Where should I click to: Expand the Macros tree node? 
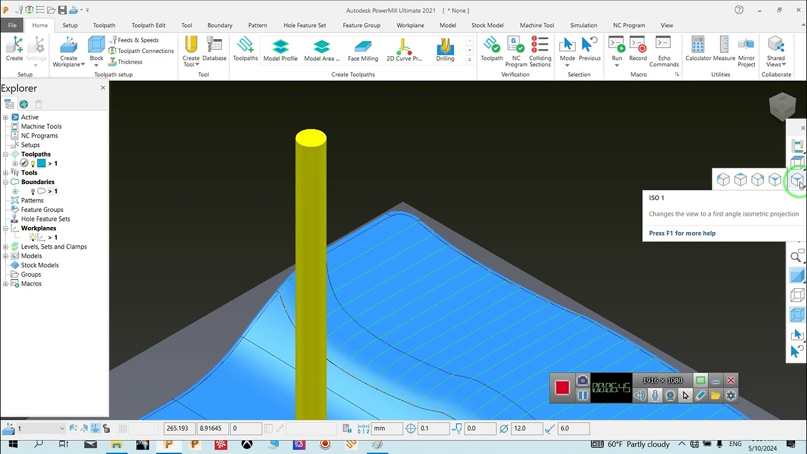tap(6, 284)
